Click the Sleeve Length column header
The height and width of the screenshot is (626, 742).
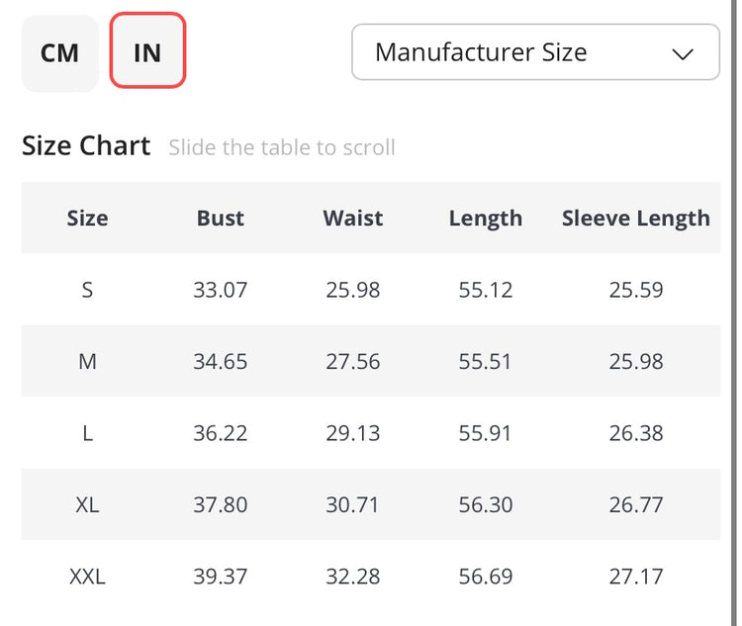635,219
